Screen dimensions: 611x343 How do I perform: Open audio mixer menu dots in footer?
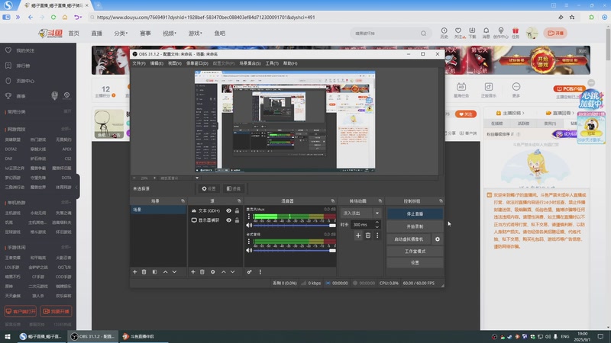[260, 272]
